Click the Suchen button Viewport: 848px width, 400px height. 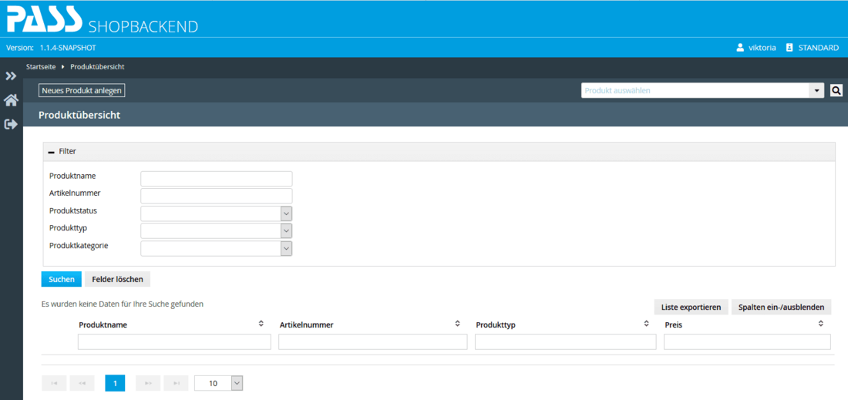coord(62,279)
